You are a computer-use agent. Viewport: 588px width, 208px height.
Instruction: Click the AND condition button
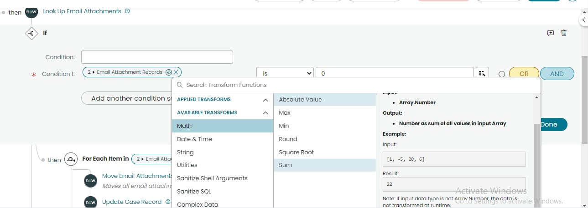click(x=557, y=74)
